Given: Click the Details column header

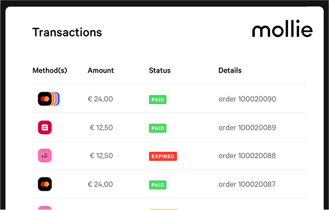Looking at the screenshot, I should (x=230, y=71).
